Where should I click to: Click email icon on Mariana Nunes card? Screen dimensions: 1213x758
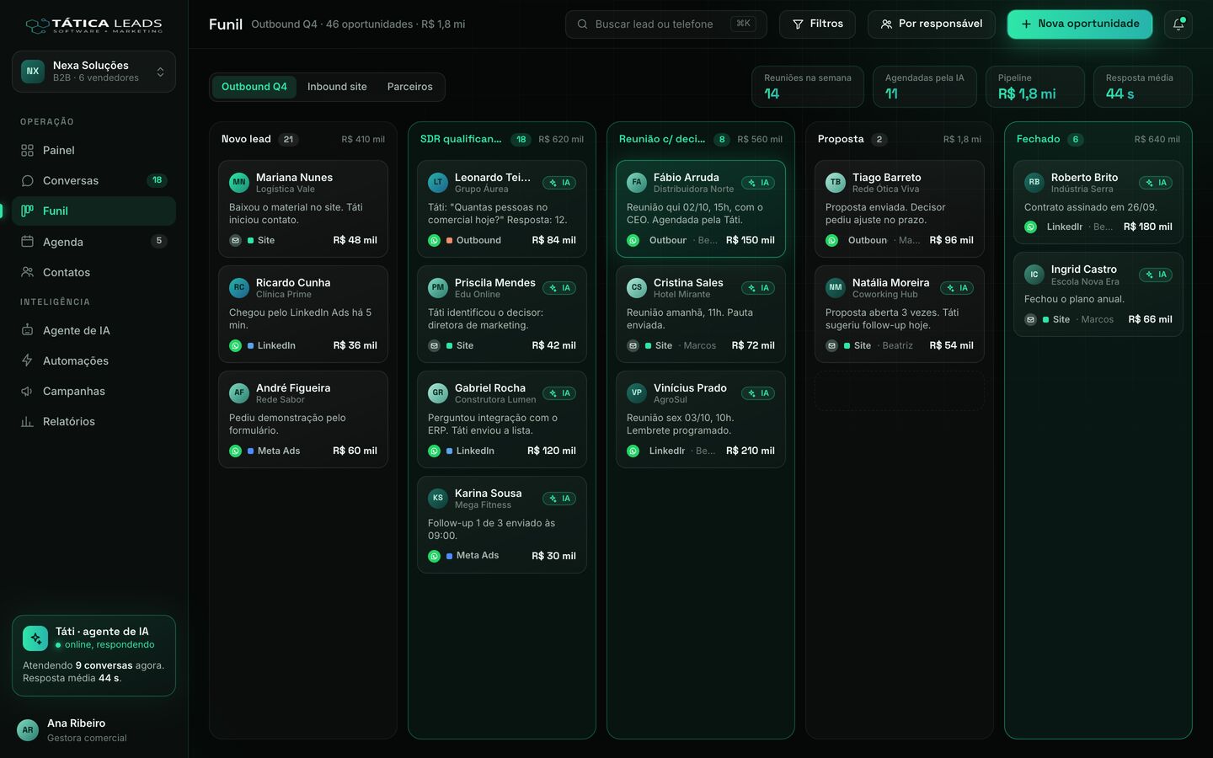235,240
